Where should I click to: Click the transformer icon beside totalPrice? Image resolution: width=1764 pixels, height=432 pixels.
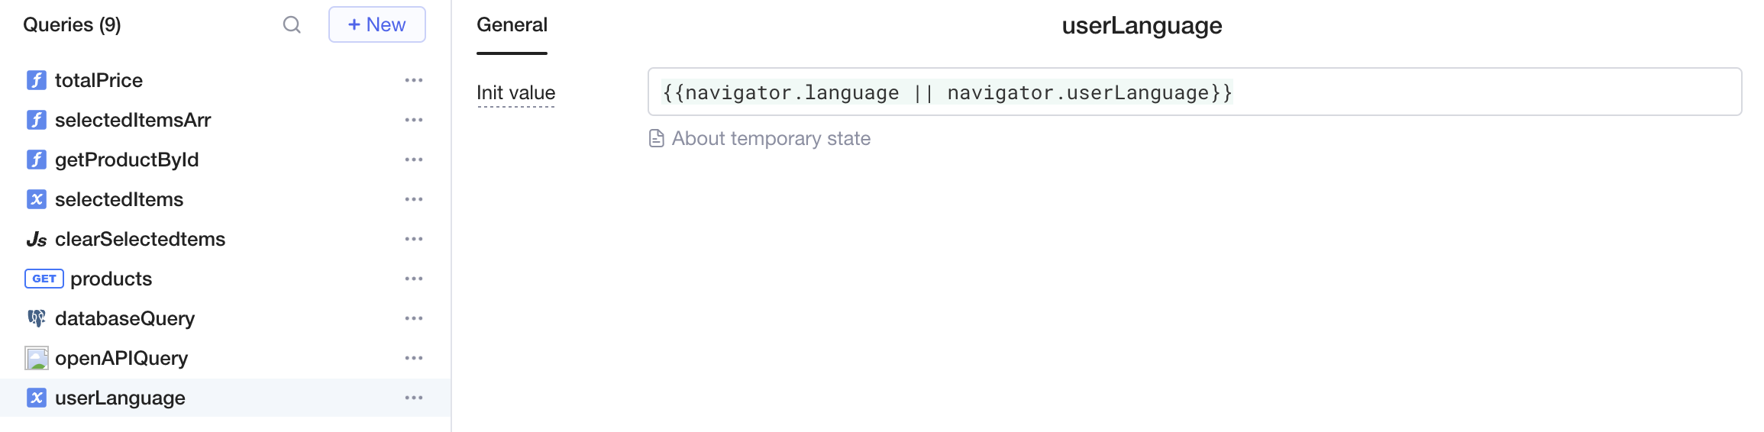pyautogui.click(x=36, y=80)
